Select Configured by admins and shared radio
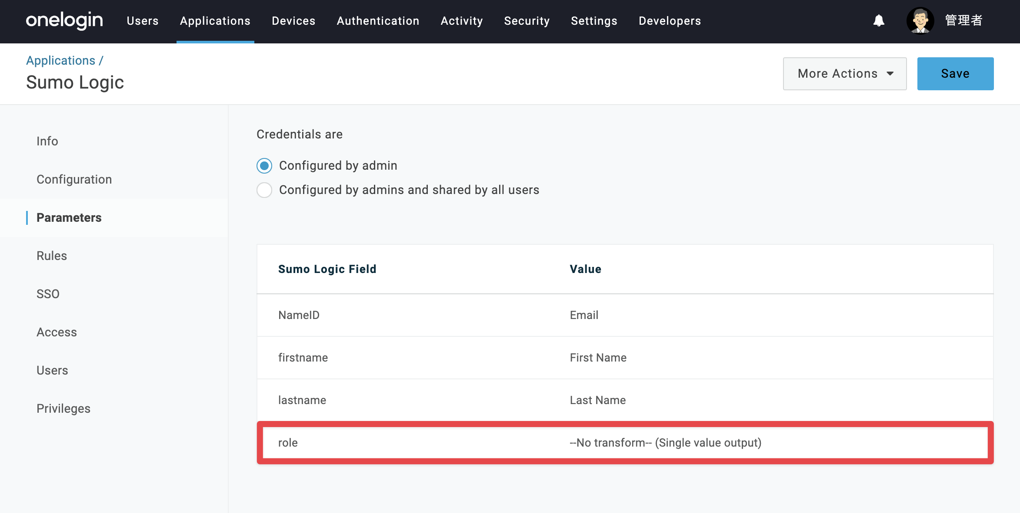The height and width of the screenshot is (513, 1020). (x=264, y=190)
